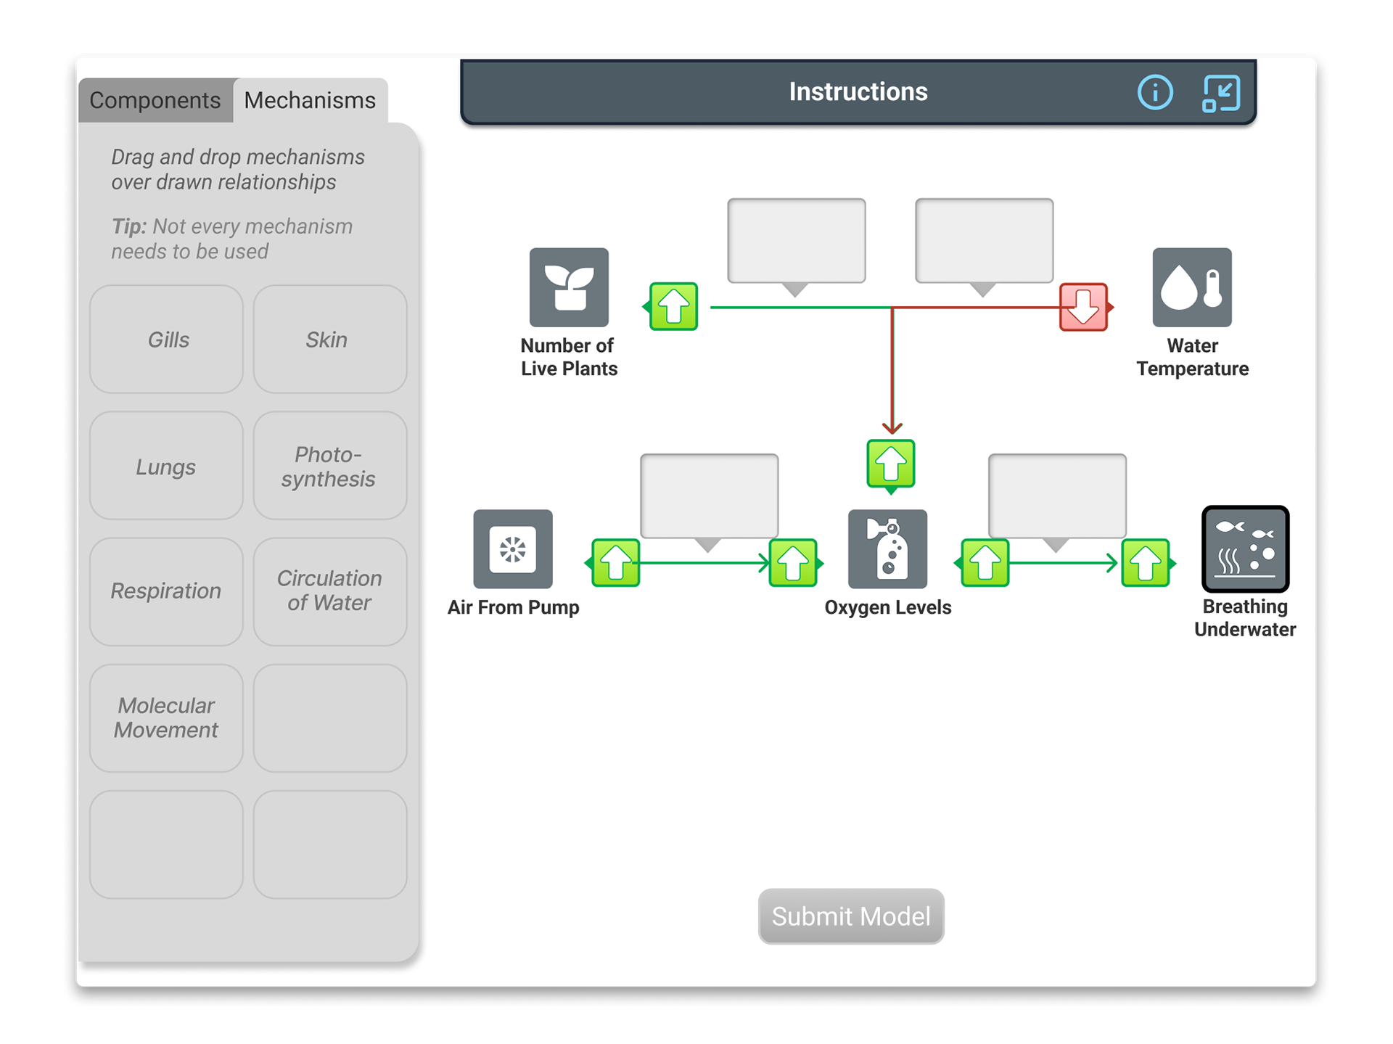Click the empty mechanism box right of Live Plants

[796, 240]
